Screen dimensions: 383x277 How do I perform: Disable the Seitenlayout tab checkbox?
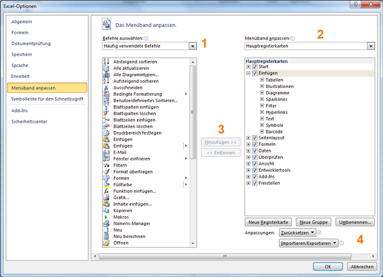click(255, 138)
